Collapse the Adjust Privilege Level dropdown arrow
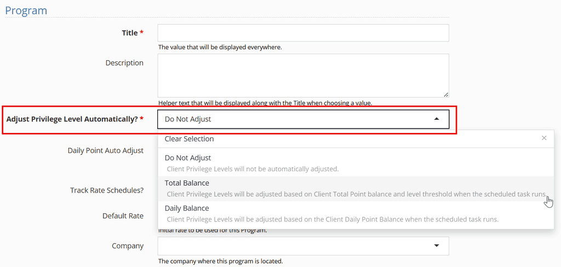The height and width of the screenshot is (267, 561). coord(436,119)
